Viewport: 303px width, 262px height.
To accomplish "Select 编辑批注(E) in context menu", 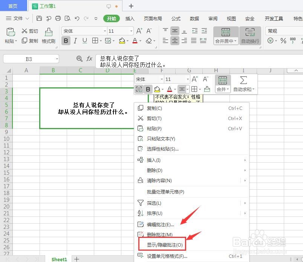I will coord(191,224).
